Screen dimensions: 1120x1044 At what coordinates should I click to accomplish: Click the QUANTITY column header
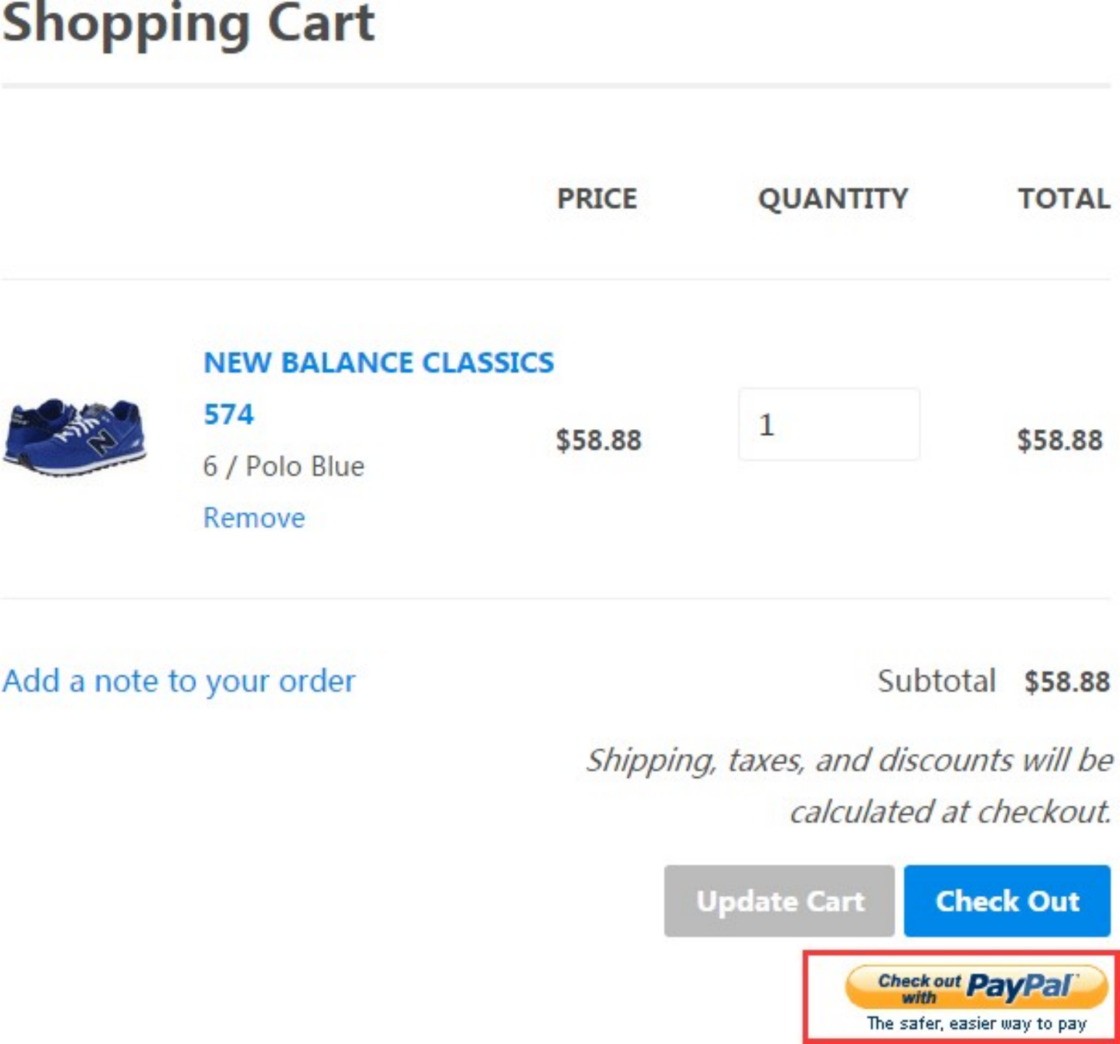click(833, 199)
